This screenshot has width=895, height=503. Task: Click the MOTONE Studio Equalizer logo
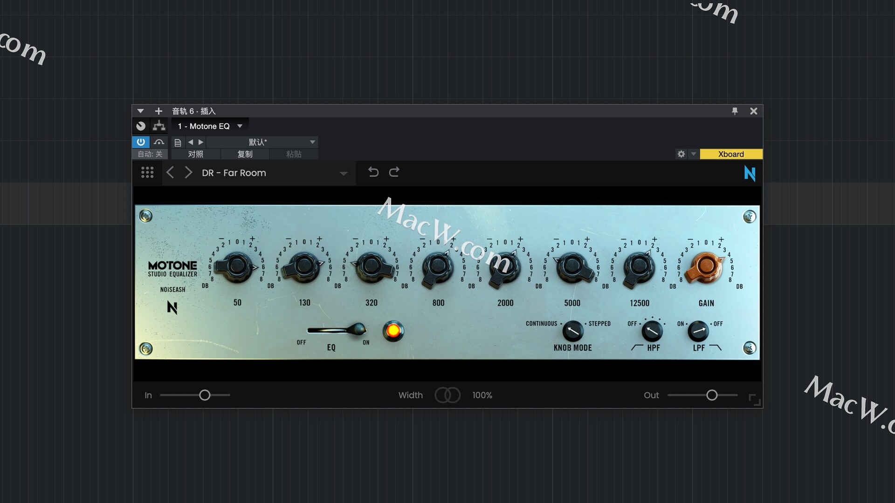172,269
